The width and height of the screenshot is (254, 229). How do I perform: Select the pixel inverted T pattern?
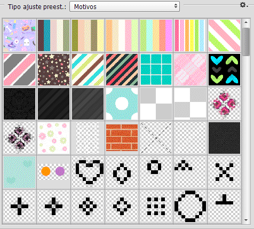pos(224,206)
